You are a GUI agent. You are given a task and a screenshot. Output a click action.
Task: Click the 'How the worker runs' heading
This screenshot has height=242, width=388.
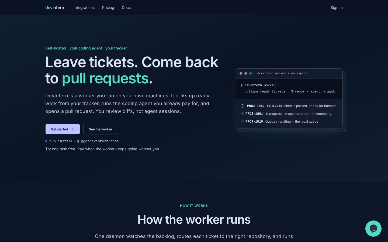(194, 220)
